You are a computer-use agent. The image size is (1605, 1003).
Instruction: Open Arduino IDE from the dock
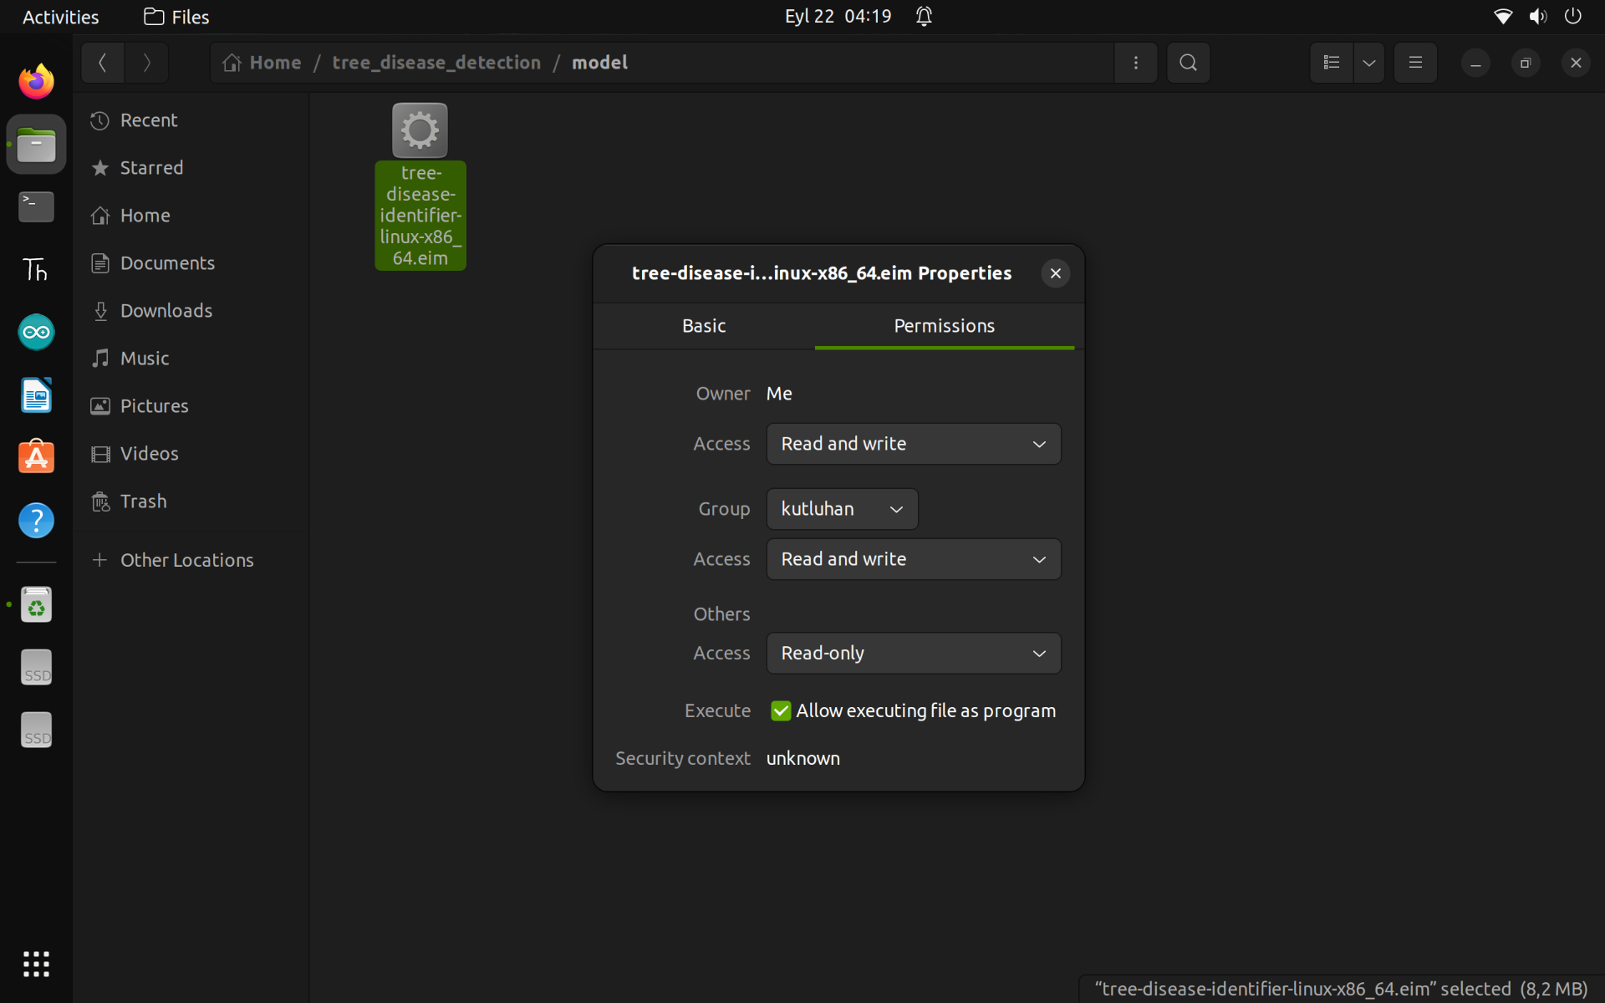[x=36, y=333]
